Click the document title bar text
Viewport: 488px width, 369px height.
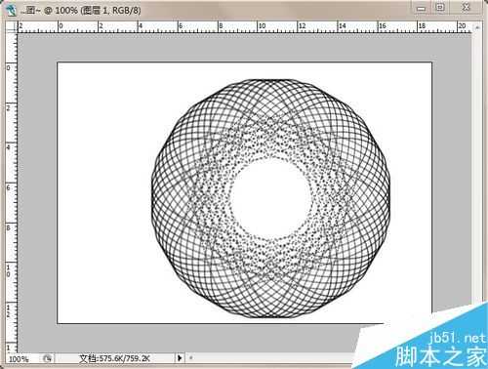pos(81,11)
